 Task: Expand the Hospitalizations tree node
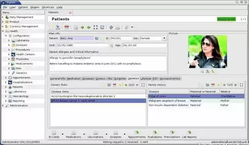click(x=6, y=82)
